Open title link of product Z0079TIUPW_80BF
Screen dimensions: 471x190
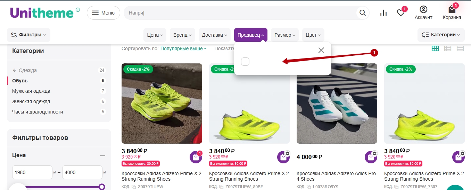click(249, 176)
